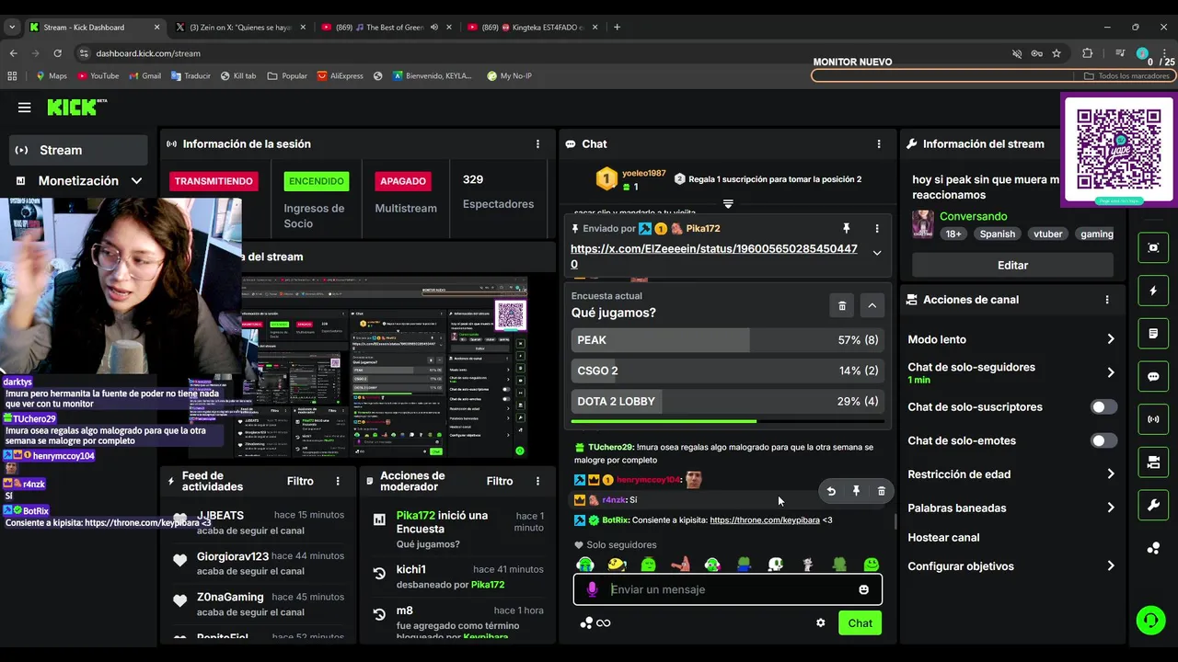Click the document icon in the right sidebar
This screenshot has height=662, width=1178.
pos(1153,334)
